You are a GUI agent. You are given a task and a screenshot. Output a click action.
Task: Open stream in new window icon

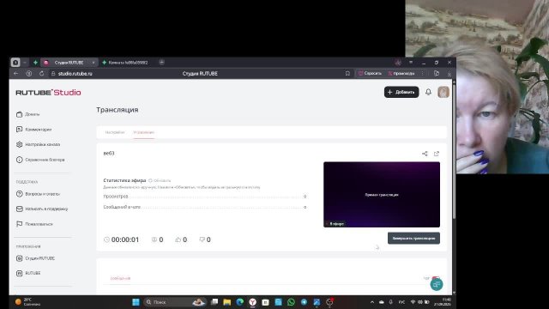click(x=437, y=154)
